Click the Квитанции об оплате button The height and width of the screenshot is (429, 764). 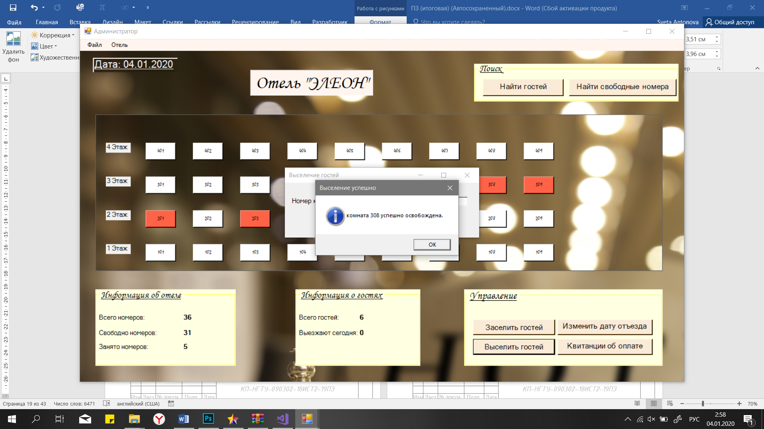click(x=604, y=346)
